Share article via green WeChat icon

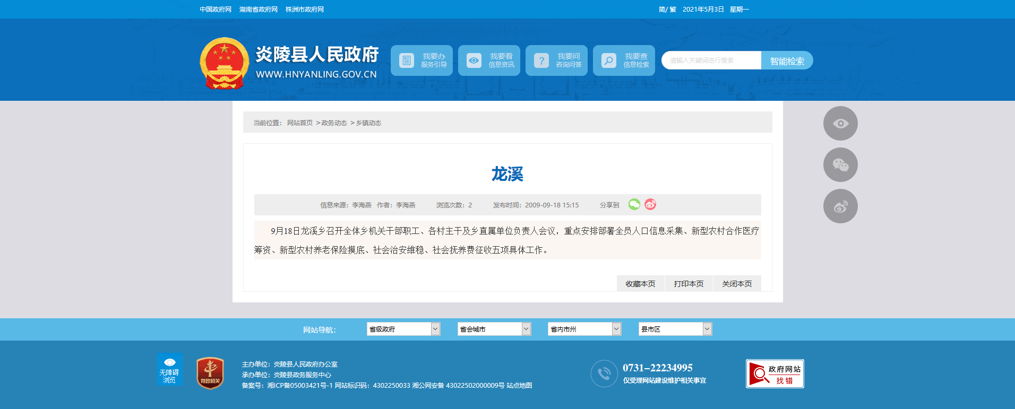(x=634, y=204)
